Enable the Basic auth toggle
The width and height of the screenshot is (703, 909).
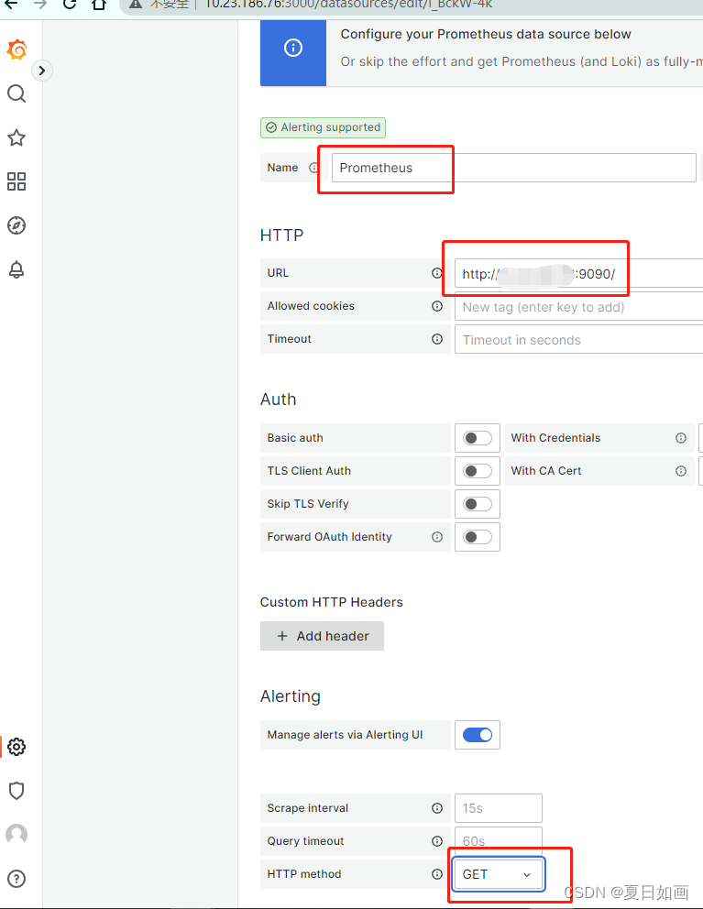coord(478,438)
